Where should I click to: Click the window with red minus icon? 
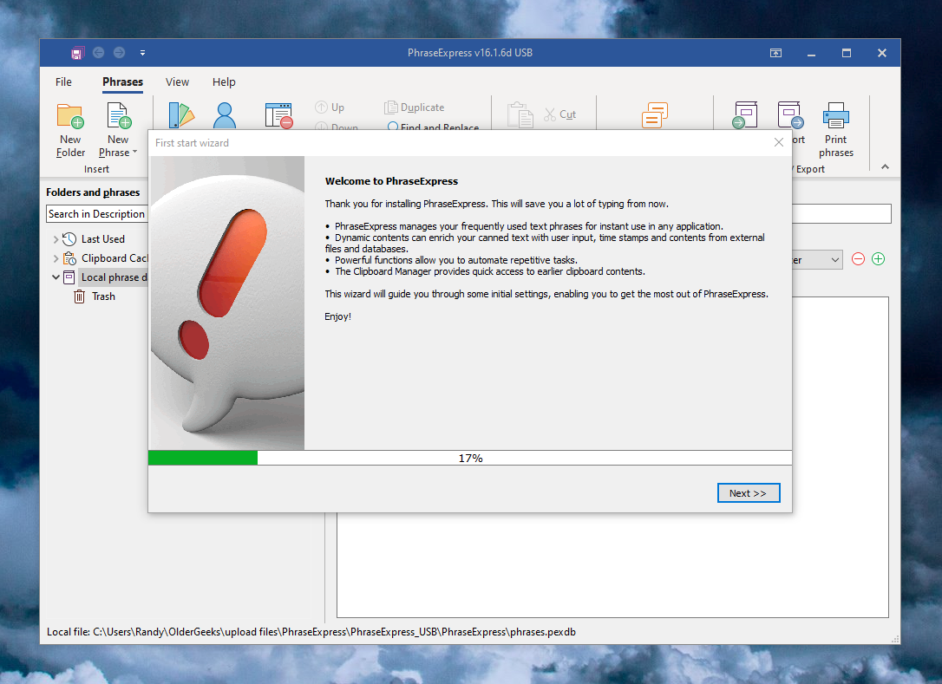pyautogui.click(x=278, y=115)
